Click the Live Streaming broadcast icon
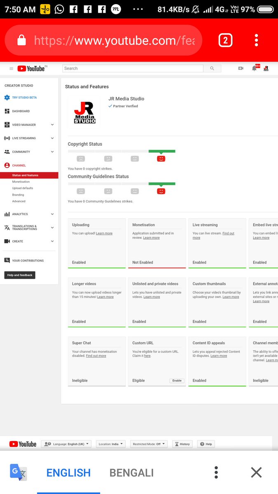This screenshot has width=278, height=494. click(7, 138)
